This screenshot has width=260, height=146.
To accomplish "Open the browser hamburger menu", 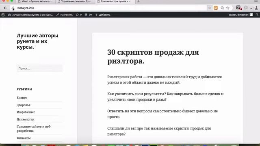I will [x=256, y=1].
